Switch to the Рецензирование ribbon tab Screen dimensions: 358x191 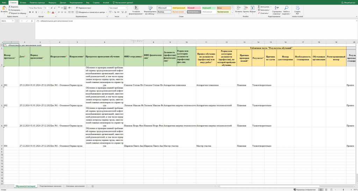[x=77, y=2]
